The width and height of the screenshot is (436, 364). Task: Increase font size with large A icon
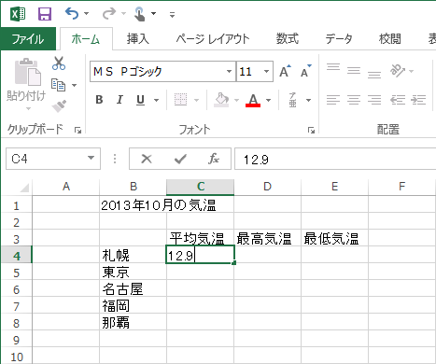pos(285,71)
